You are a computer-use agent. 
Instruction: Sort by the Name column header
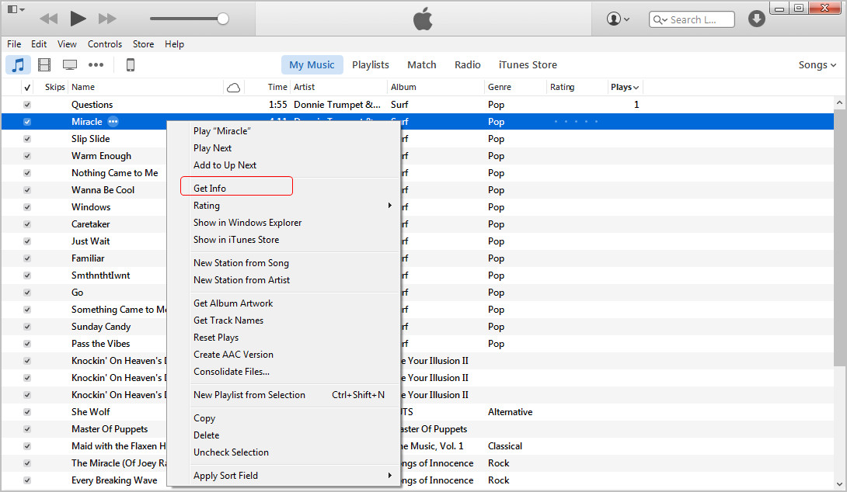point(83,88)
